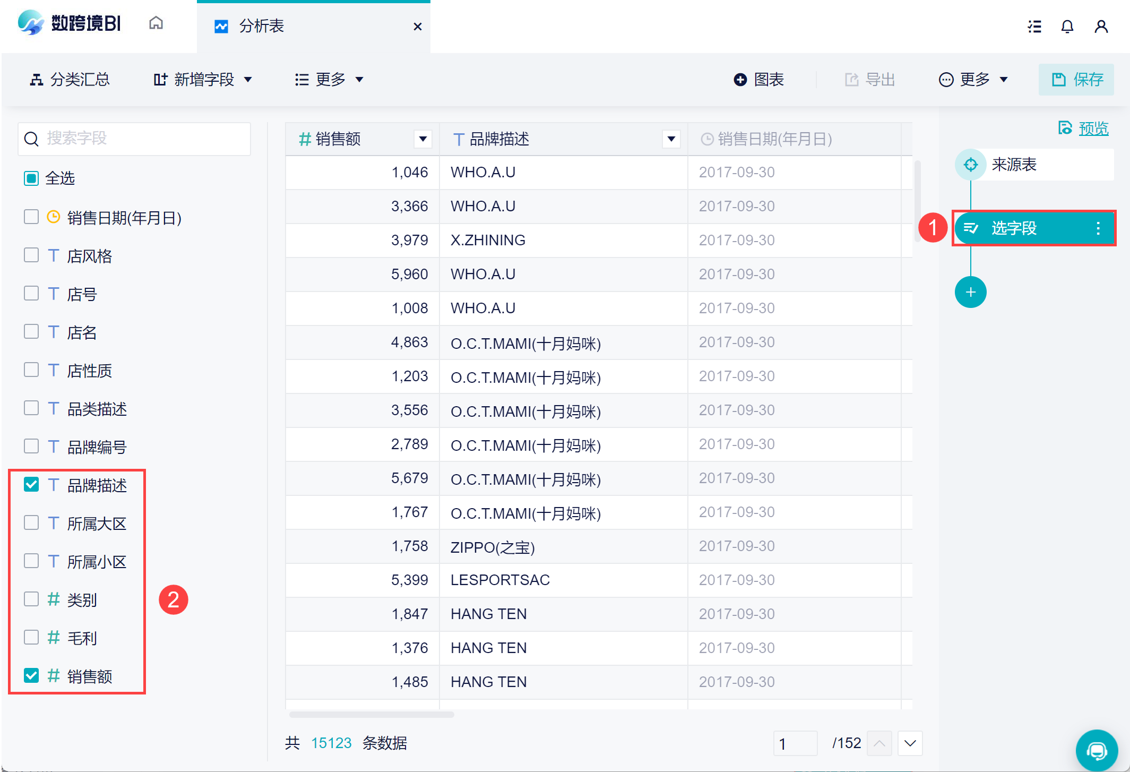Click the 图表 add chart button
The image size is (1130, 772).
pos(759,80)
